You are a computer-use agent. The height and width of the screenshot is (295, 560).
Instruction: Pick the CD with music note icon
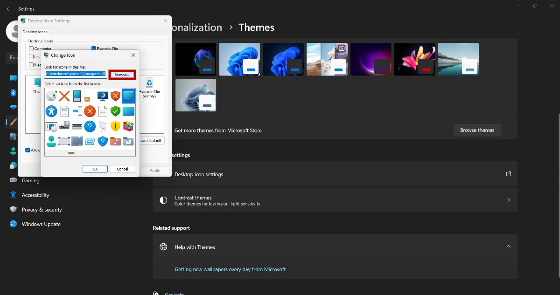pyautogui.click(x=51, y=96)
